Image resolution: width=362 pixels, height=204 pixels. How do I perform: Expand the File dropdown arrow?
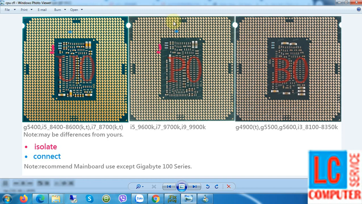[15, 10]
